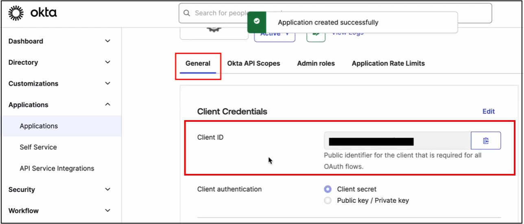Viewport: 524px width, 224px height.
Task: Select Public key / Private key authentication
Action: 328,200
